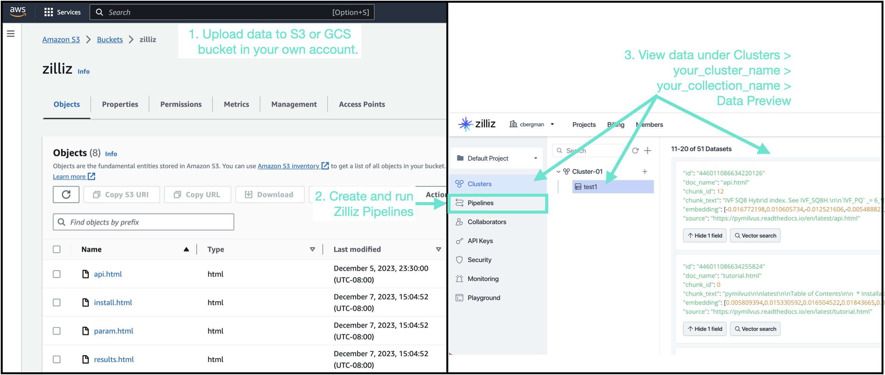Click the cluster Search field
The height and width of the screenshot is (375, 885).
[x=588, y=151]
